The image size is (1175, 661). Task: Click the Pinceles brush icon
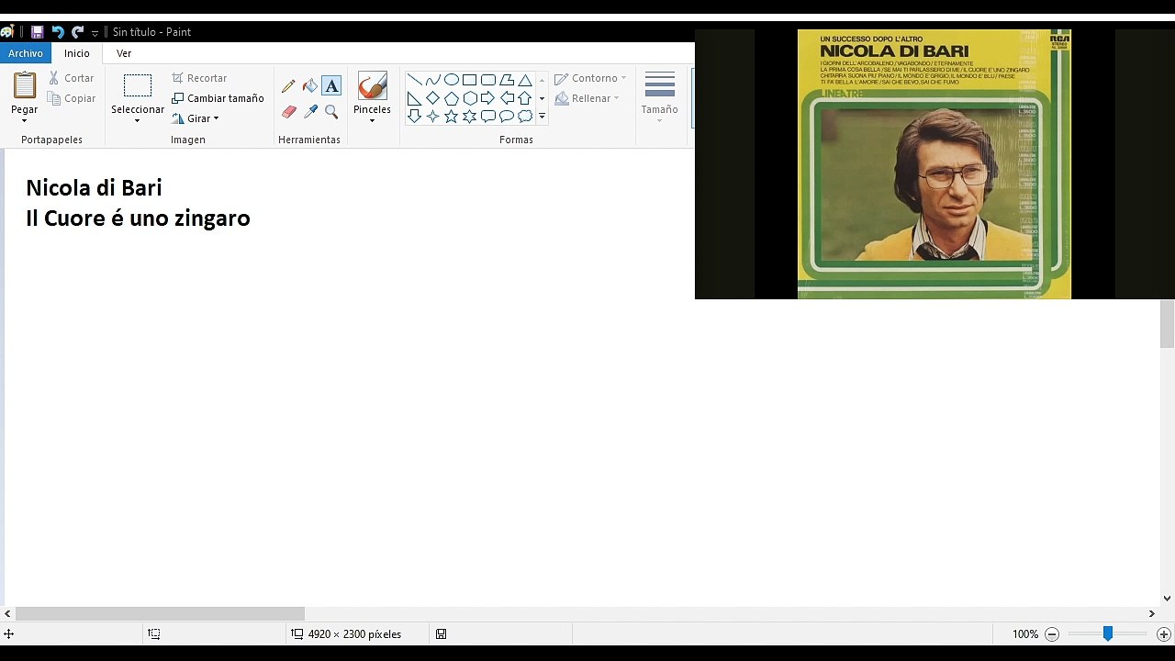(x=373, y=86)
